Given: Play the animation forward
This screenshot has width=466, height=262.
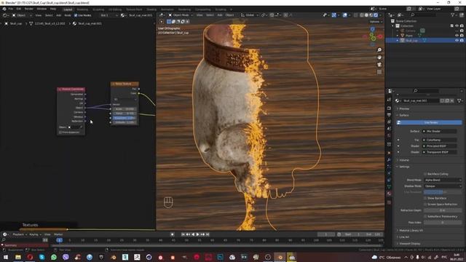Looking at the screenshot, I should click(x=197, y=234).
